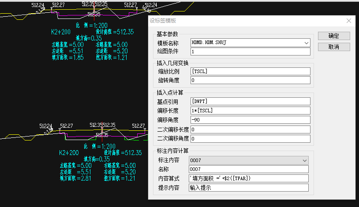359x207 pixels.
Task: Select upper drawing's 填方面积=1.85 label
Action: coord(68,57)
